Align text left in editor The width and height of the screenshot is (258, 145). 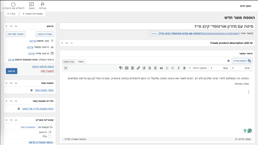click(155, 68)
